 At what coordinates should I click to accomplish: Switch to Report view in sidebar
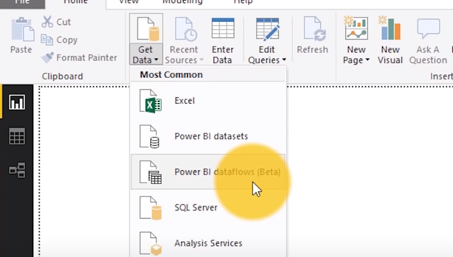17,102
